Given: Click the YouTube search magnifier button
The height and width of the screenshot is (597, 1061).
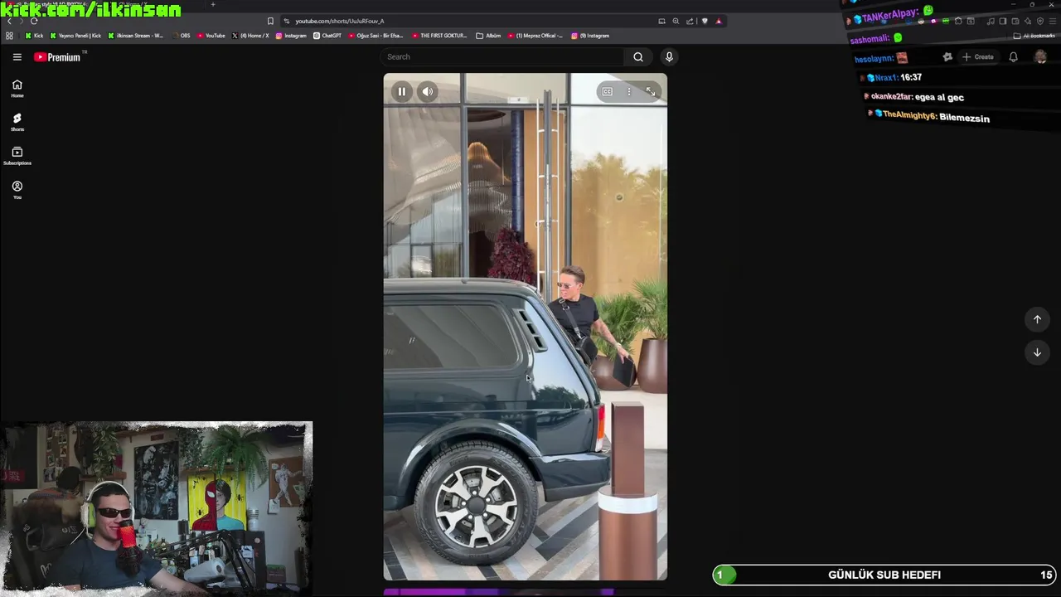Looking at the screenshot, I should [638, 56].
